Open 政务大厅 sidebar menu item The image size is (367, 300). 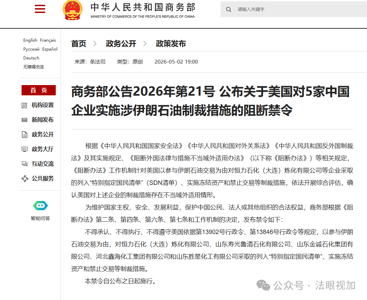tap(43, 149)
